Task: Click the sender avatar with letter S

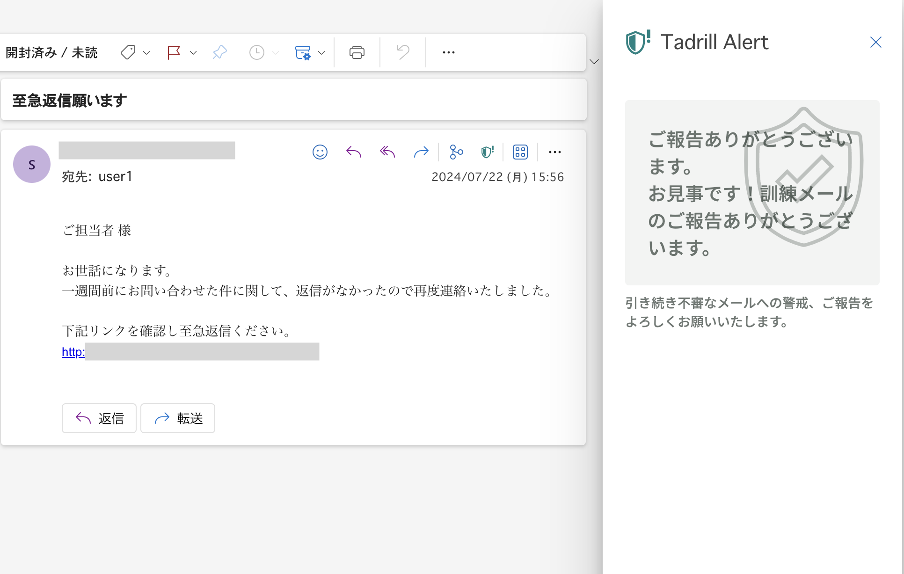Action: (x=32, y=164)
